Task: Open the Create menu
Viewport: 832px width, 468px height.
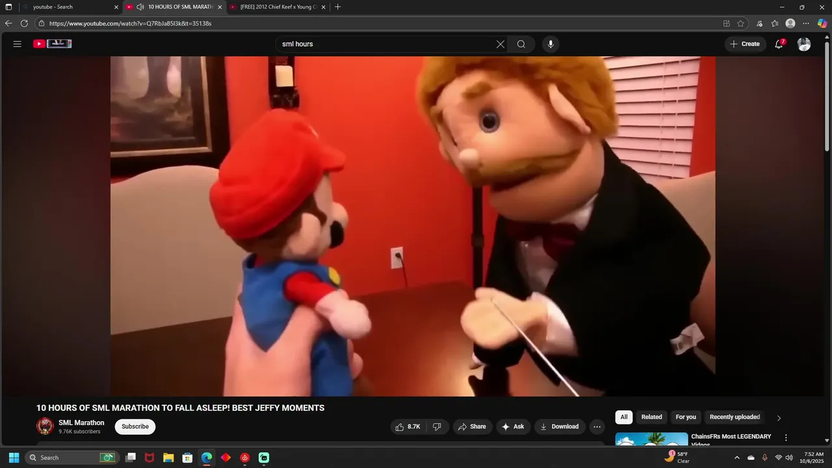Action: (745, 44)
